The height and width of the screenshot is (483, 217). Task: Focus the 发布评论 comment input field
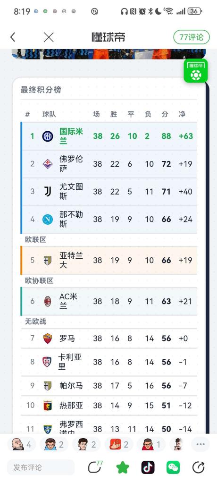[41, 467]
